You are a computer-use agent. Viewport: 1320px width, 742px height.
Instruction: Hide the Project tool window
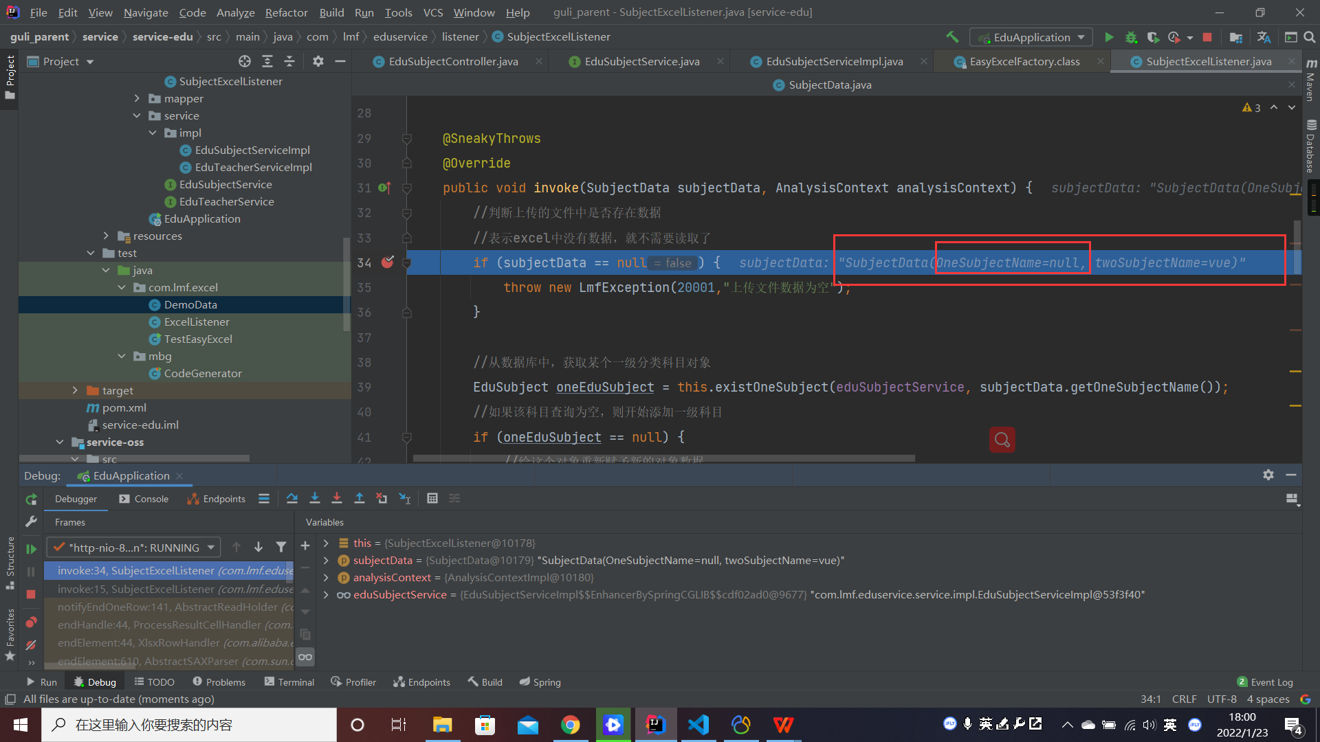pos(340,61)
